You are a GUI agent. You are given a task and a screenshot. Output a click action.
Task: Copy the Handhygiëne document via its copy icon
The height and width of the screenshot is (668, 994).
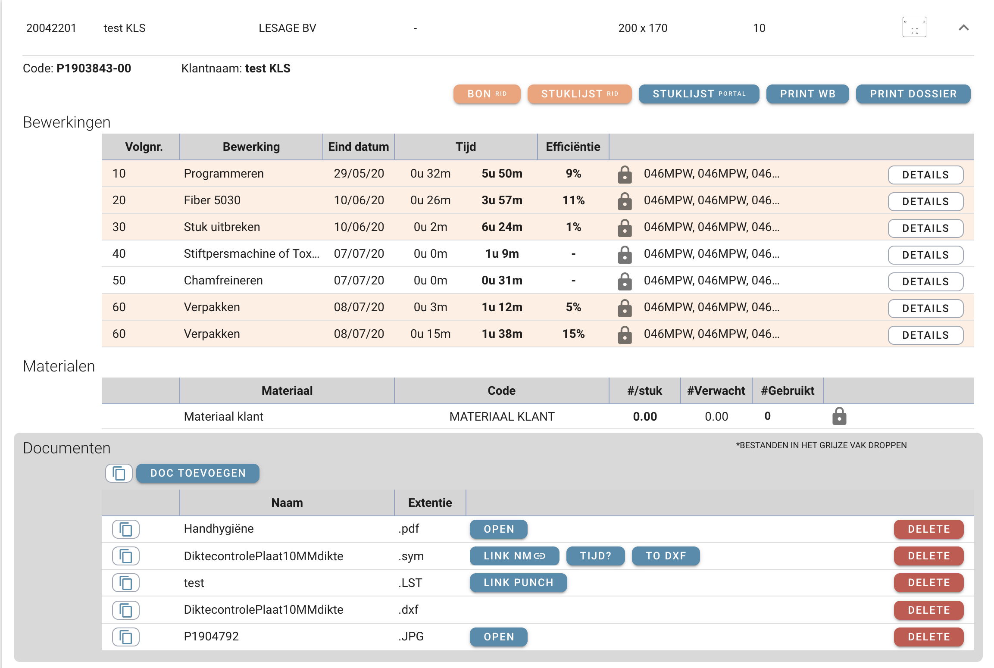point(126,529)
